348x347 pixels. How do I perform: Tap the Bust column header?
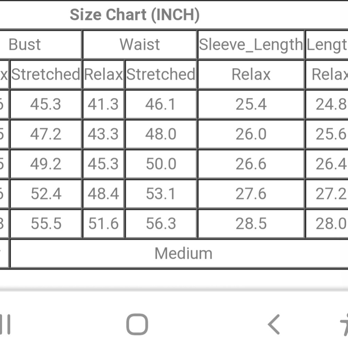click(x=24, y=45)
